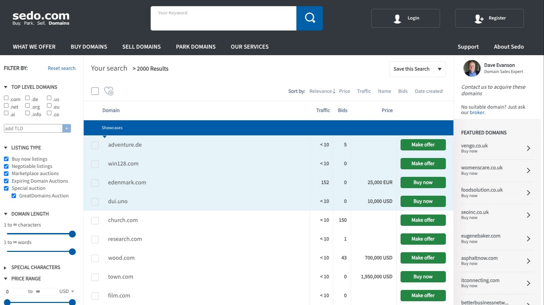Click the Your Keyword search field
The width and height of the screenshot is (544, 305).
click(223, 18)
